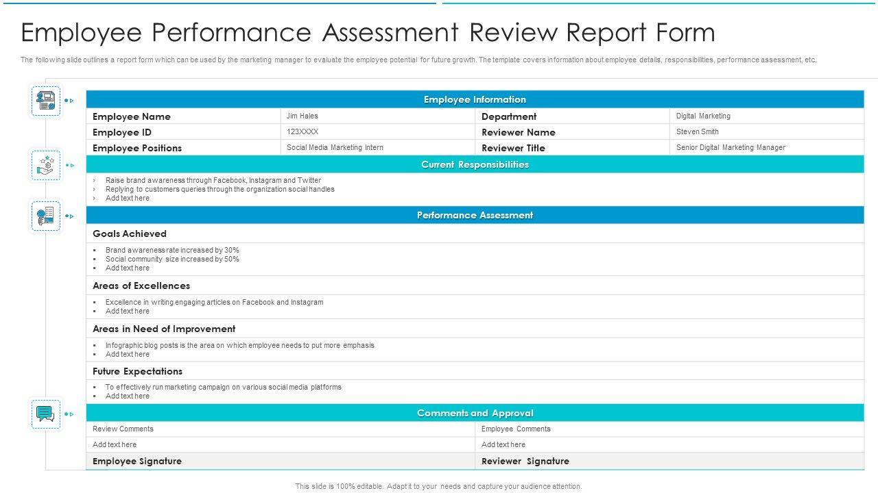Select the '123XXXX' ID value
878x493 pixels.
click(x=302, y=131)
